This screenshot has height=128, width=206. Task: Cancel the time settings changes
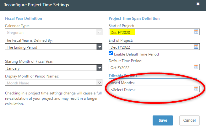pos(189,120)
